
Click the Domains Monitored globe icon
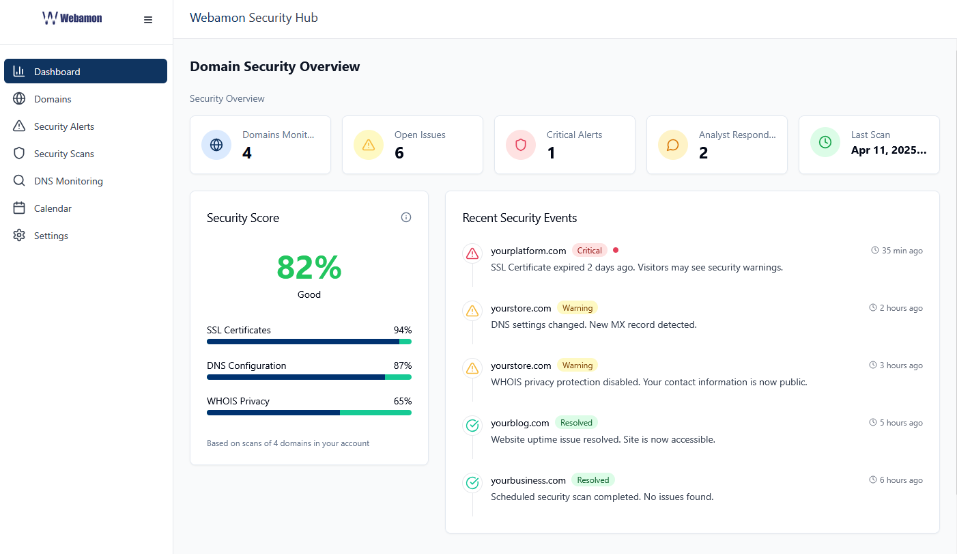pos(216,145)
